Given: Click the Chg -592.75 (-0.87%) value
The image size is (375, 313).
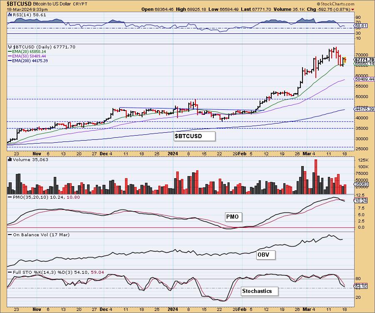Looking at the screenshot, I should pyautogui.click(x=329, y=9).
